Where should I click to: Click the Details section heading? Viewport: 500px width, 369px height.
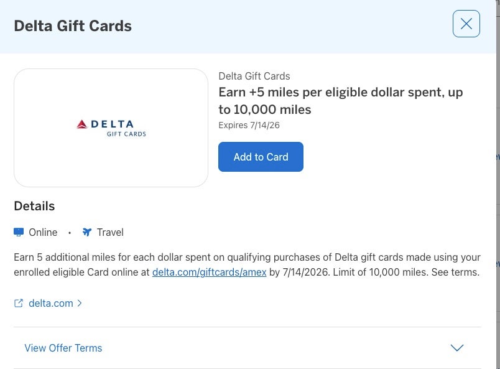pos(34,206)
